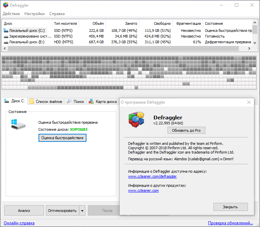Click the Обновить до Pro button

[x=186, y=130]
